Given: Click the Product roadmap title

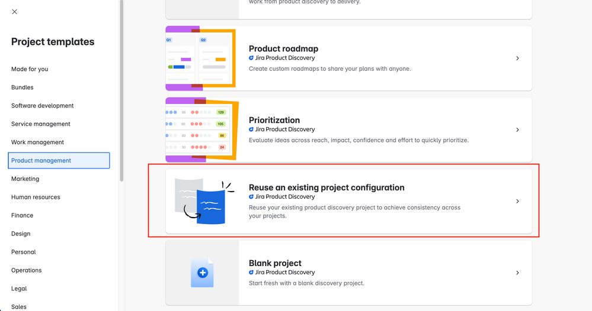Looking at the screenshot, I should tap(283, 48).
